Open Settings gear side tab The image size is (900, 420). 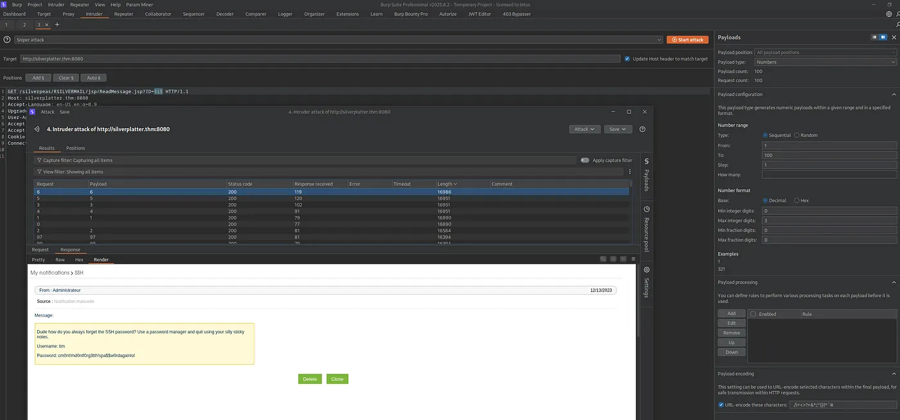click(646, 282)
